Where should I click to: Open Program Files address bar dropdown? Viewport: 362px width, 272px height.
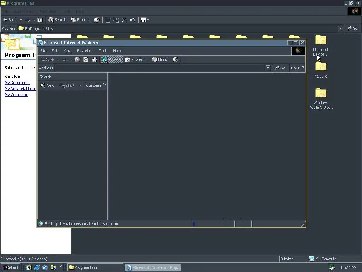340,28
